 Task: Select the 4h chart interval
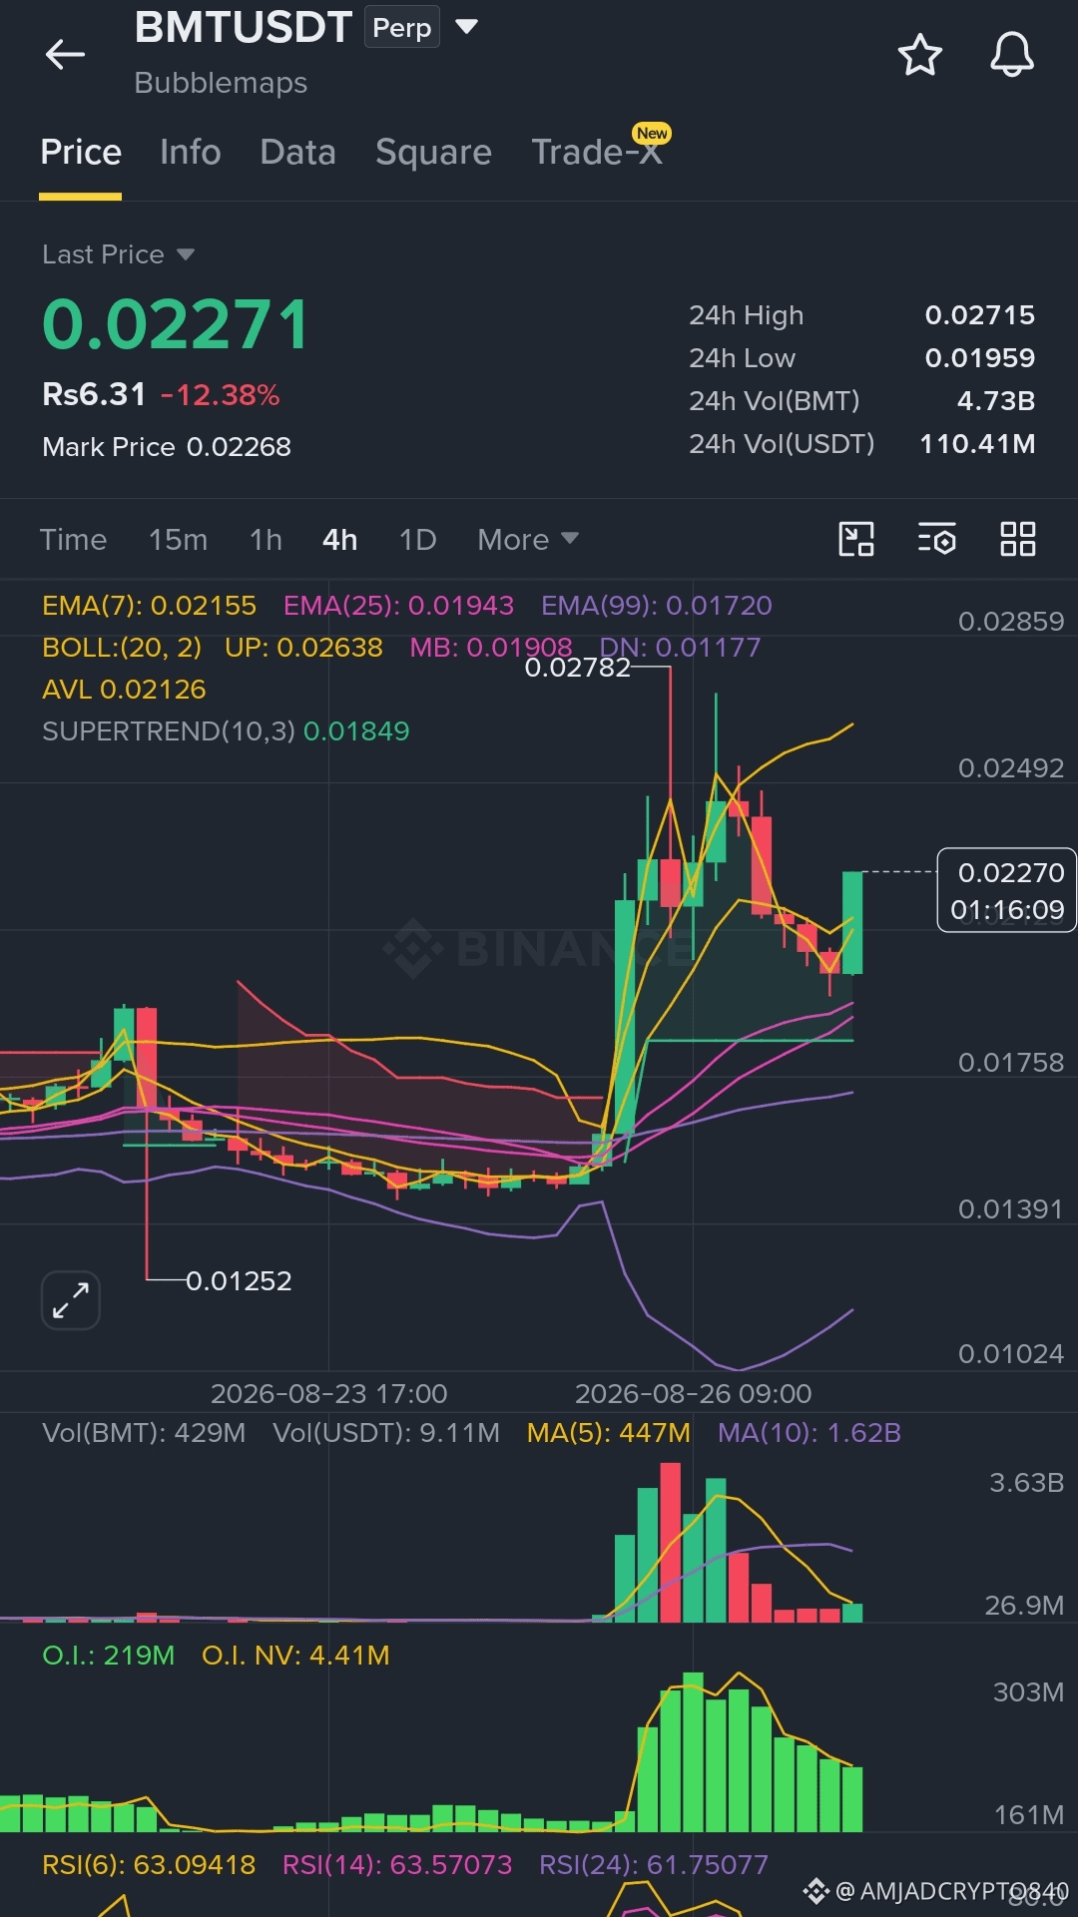340,540
